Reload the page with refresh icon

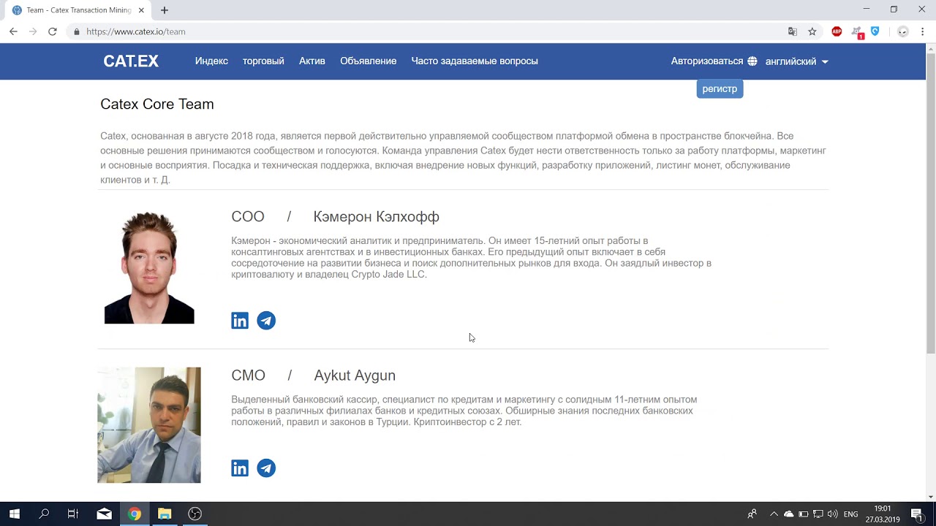point(53,31)
